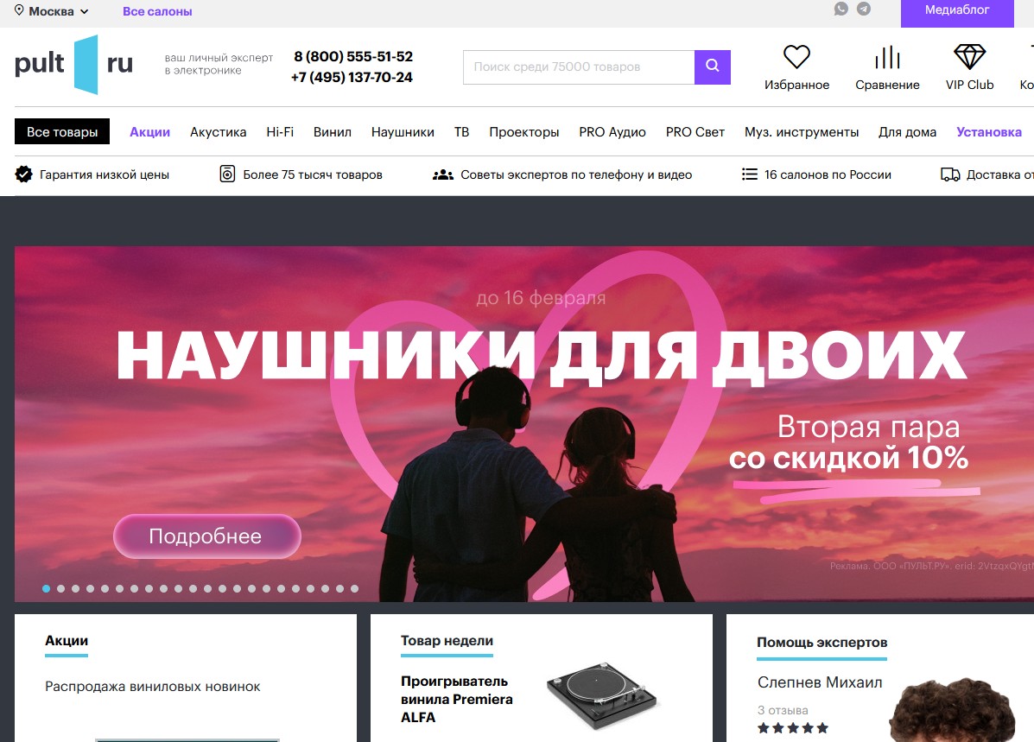This screenshot has height=742, width=1034.
Task: Click the Слепнев Михаил expert photo
Action: click(x=953, y=709)
